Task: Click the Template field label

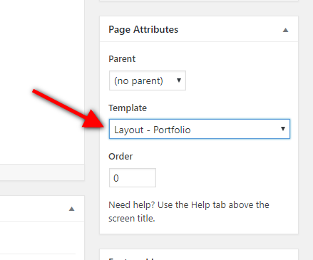Action: click(x=128, y=108)
